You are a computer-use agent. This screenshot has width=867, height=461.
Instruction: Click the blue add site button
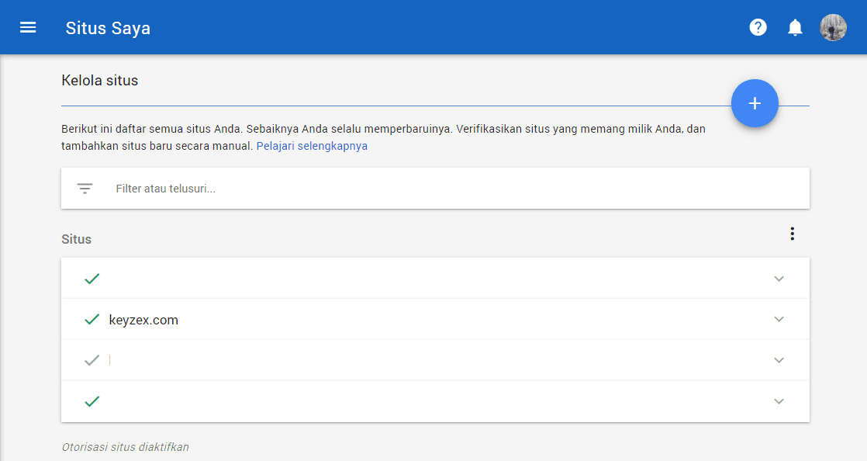(x=755, y=103)
